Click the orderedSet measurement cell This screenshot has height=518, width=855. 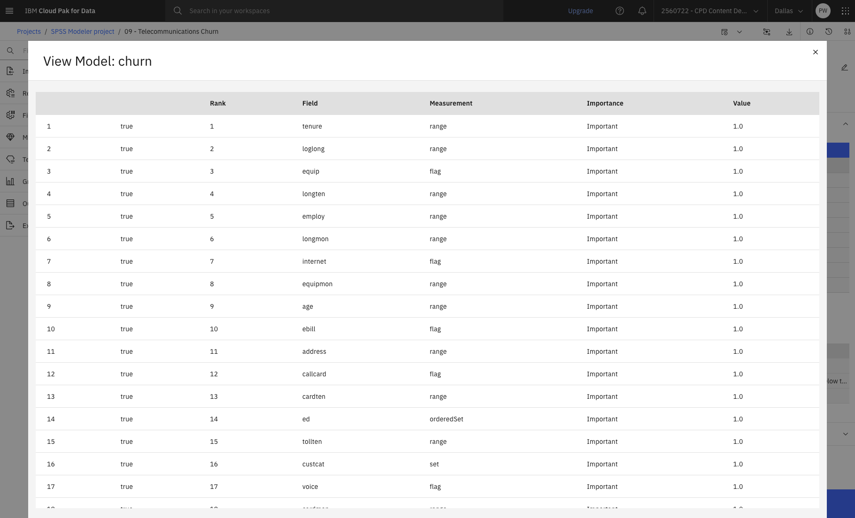click(447, 419)
